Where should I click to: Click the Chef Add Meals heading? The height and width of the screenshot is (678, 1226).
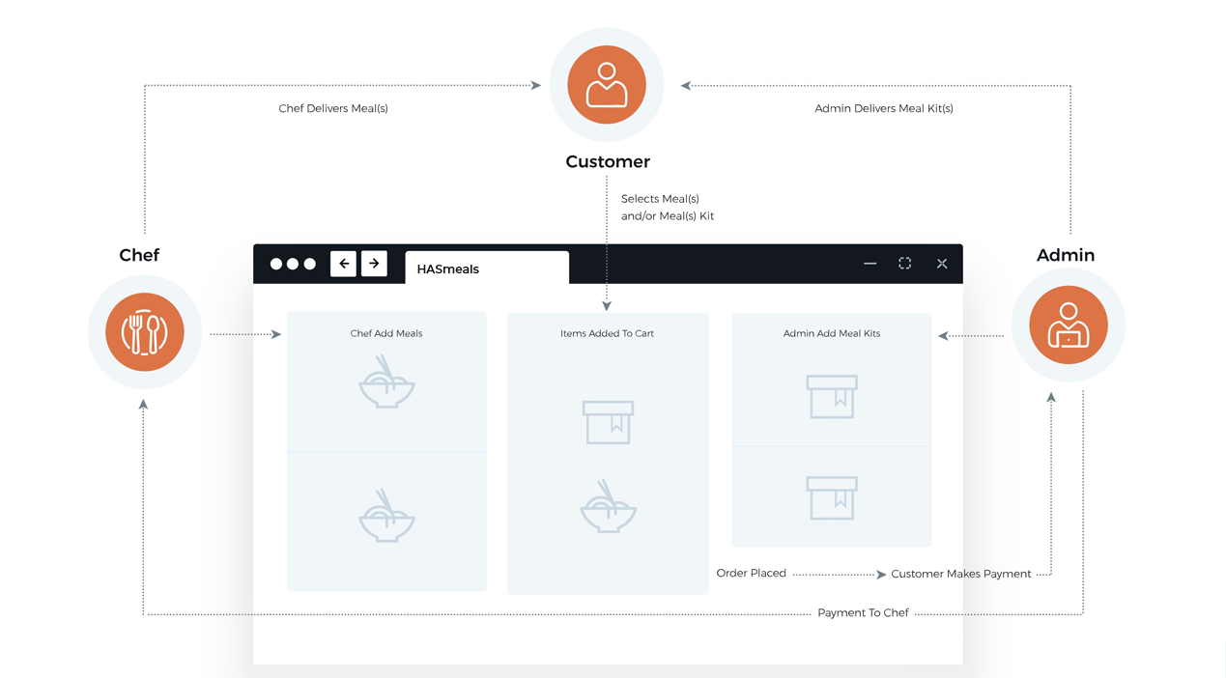pos(386,333)
